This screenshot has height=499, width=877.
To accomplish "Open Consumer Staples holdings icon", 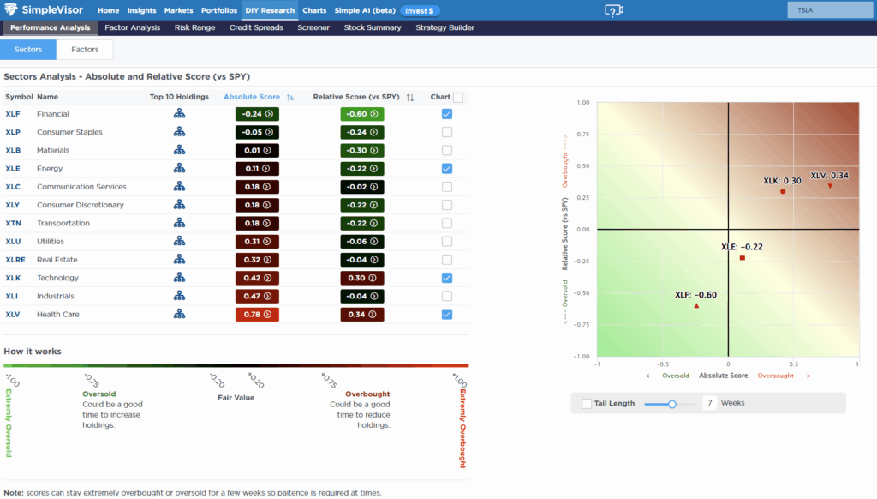I will (179, 132).
